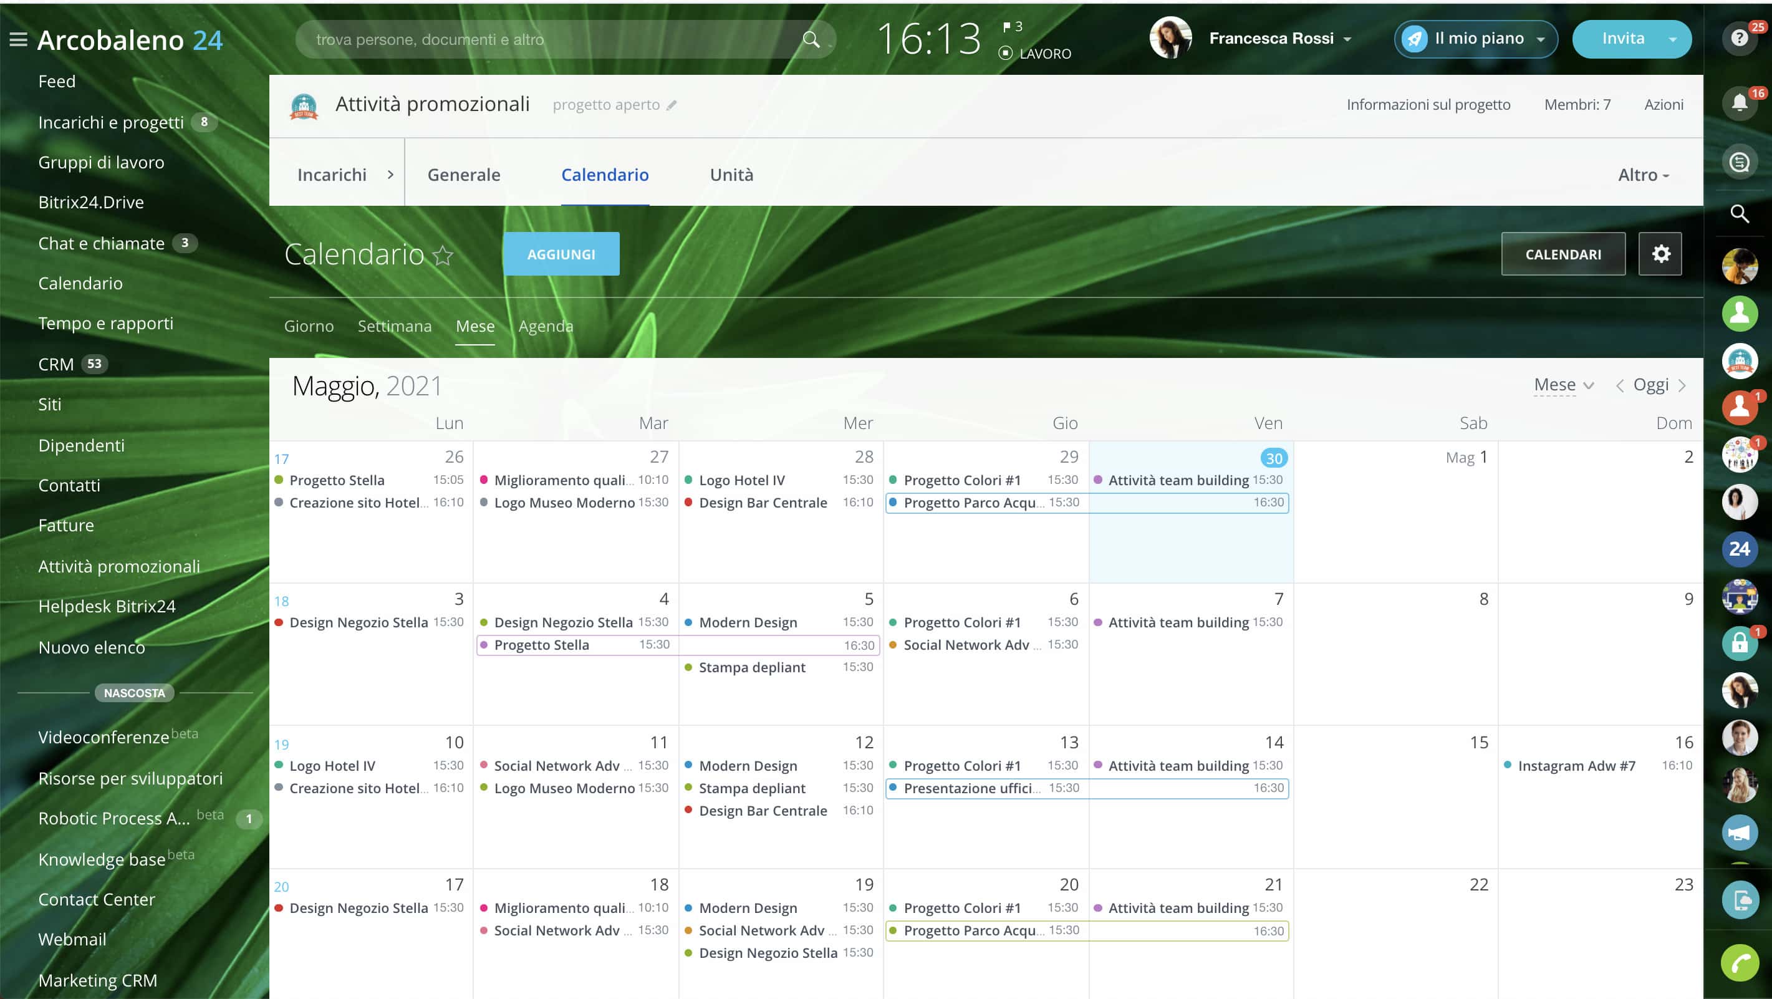Star the Calendario page as favorite
1772x999 pixels.
point(443,256)
